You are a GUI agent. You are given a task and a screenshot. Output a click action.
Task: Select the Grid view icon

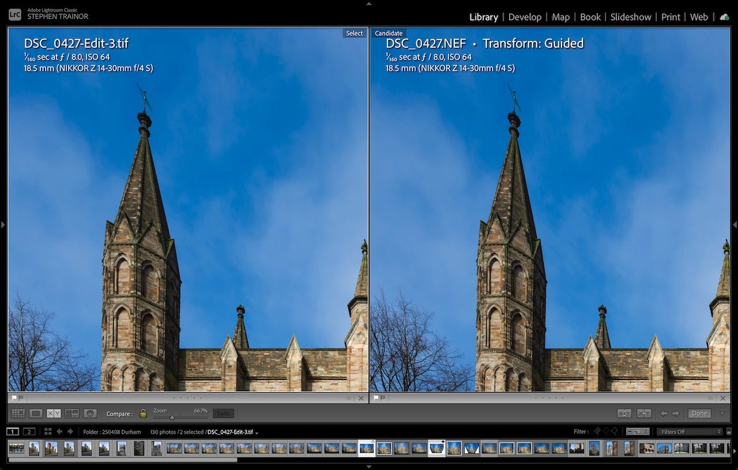(19, 413)
